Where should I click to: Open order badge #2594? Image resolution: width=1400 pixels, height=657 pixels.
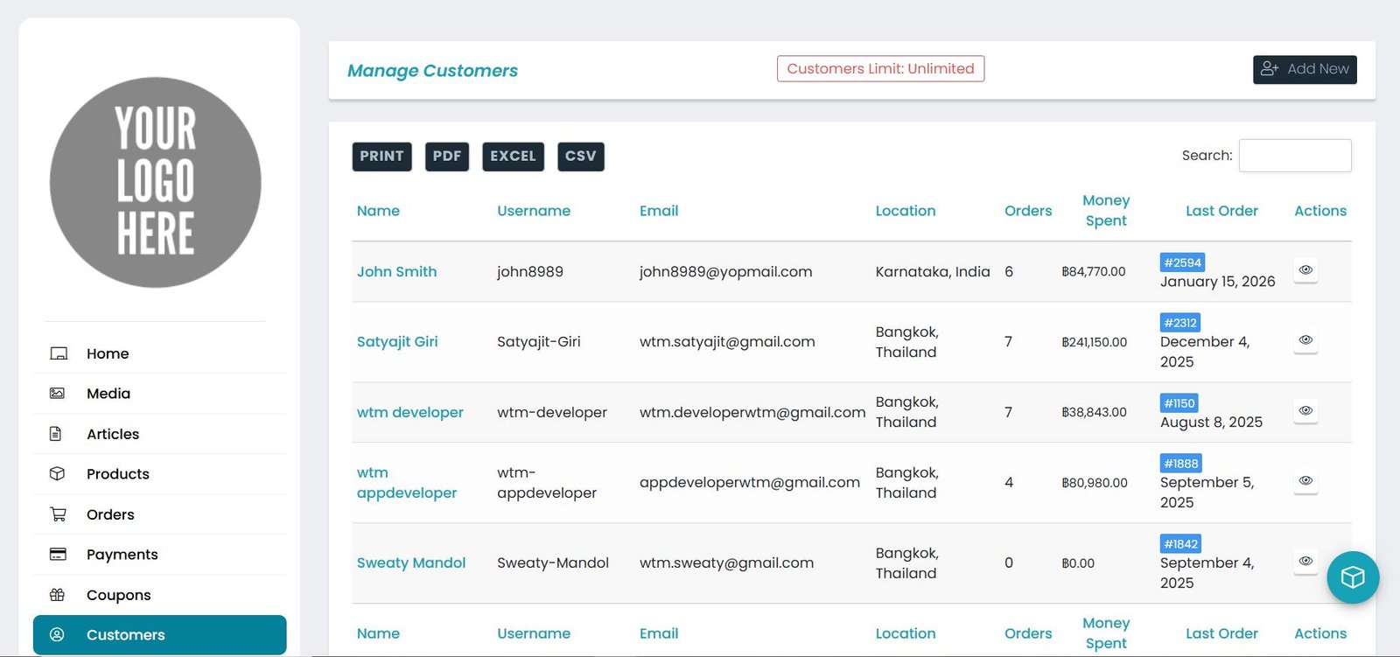(1181, 262)
